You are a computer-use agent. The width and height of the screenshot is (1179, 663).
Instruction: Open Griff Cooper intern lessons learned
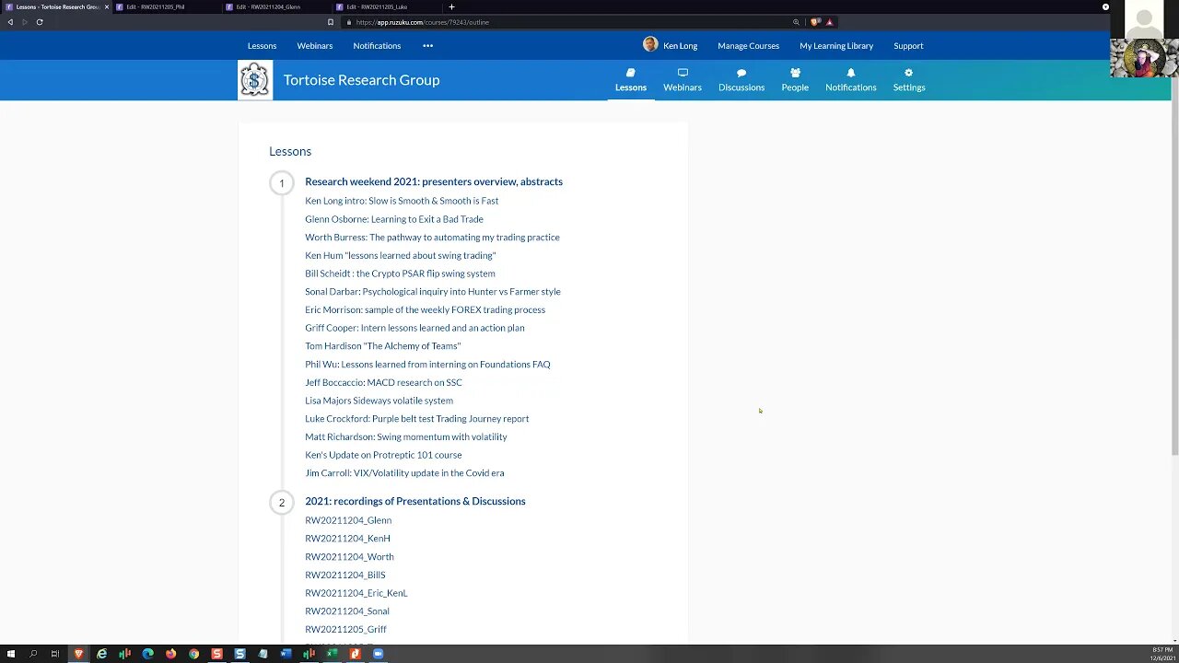pyautogui.click(x=414, y=328)
